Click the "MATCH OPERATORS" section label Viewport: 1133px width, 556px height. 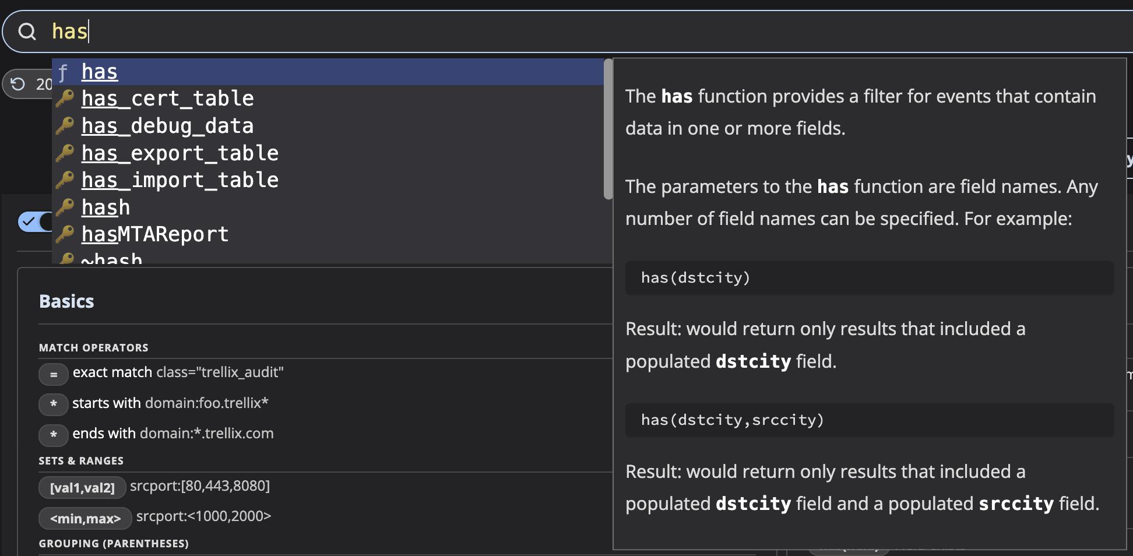coord(94,348)
